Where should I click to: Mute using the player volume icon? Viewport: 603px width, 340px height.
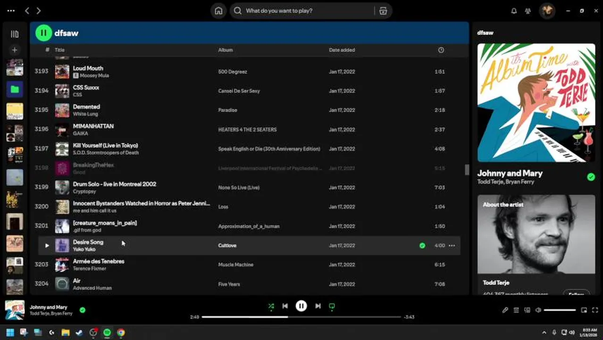click(538, 310)
